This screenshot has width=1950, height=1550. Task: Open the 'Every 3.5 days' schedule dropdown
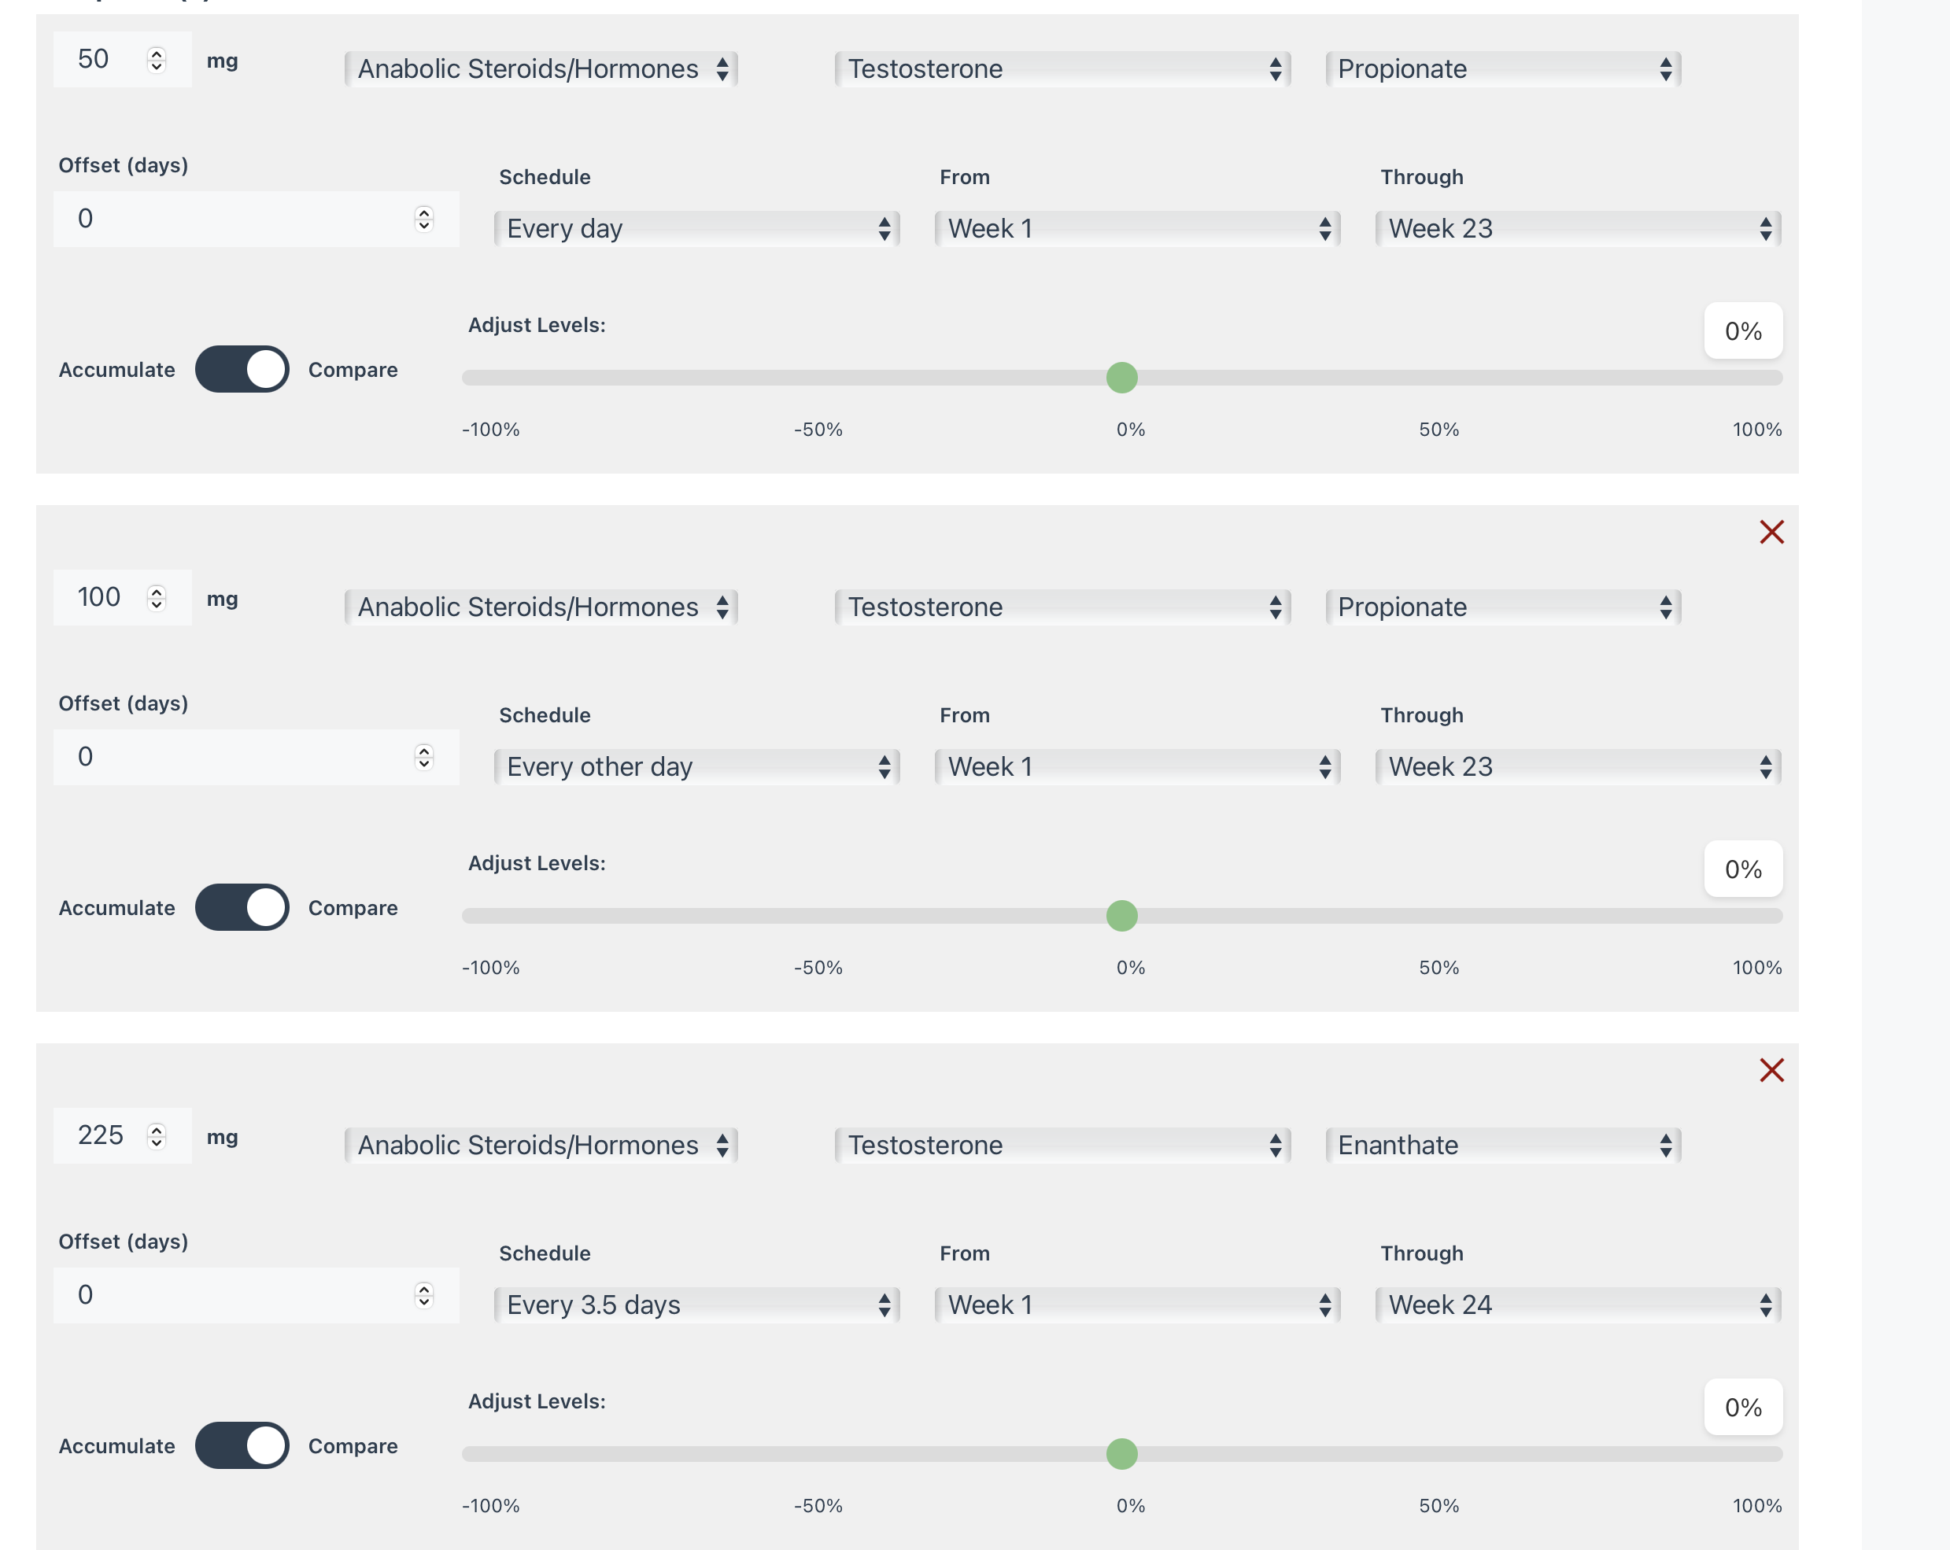[696, 1305]
